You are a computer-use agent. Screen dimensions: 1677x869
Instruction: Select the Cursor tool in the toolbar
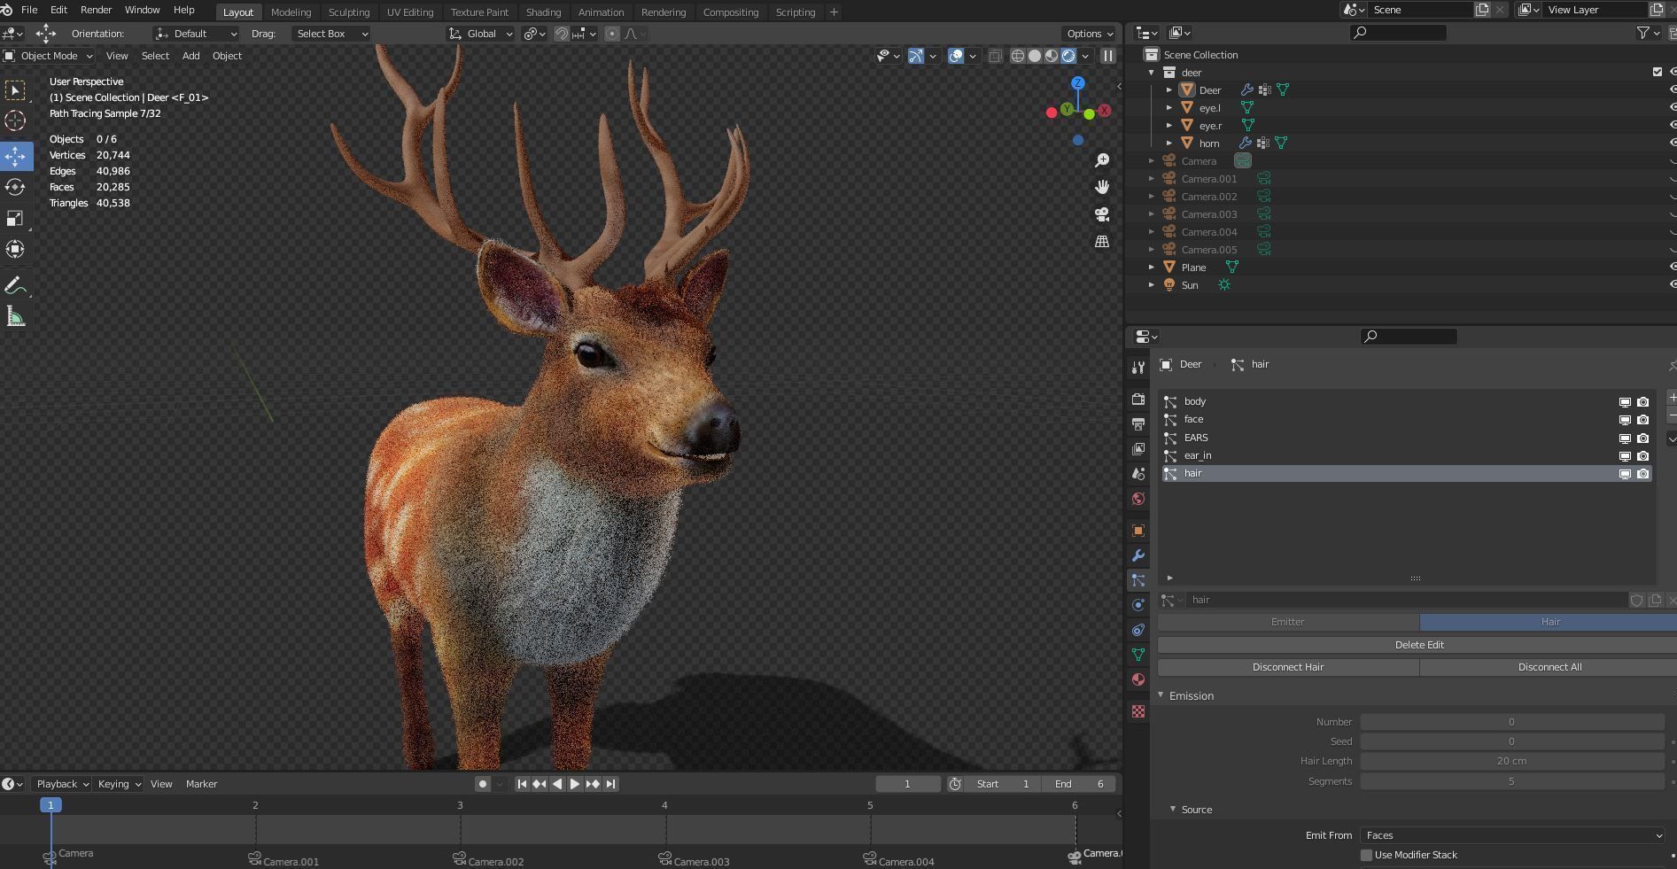[x=15, y=120]
